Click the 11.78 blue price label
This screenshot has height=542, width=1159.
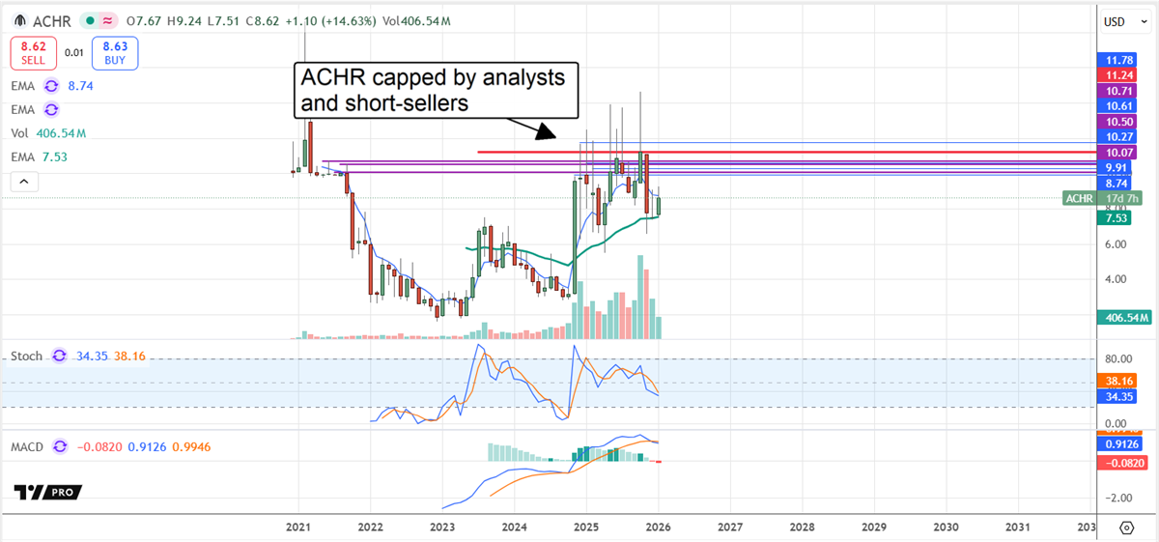(1117, 60)
